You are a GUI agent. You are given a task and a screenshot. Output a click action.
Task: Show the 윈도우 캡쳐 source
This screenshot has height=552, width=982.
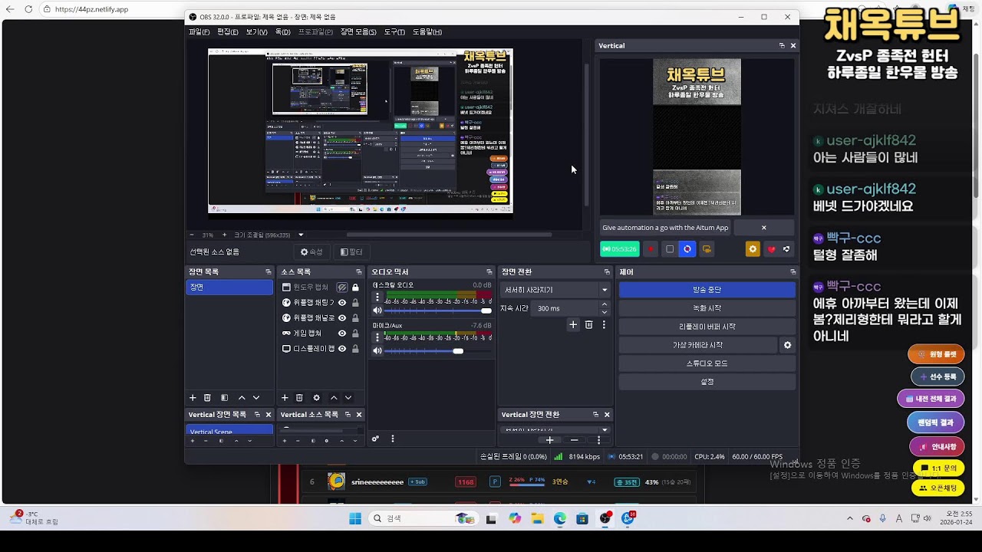click(342, 287)
